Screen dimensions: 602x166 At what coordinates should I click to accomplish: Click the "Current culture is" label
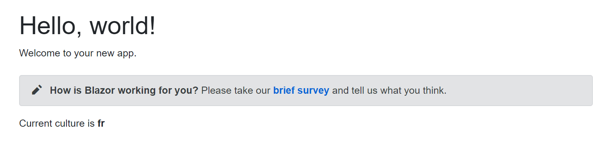pos(57,124)
